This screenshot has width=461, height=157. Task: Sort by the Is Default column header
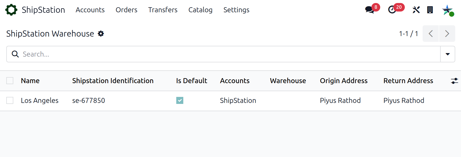tap(192, 81)
